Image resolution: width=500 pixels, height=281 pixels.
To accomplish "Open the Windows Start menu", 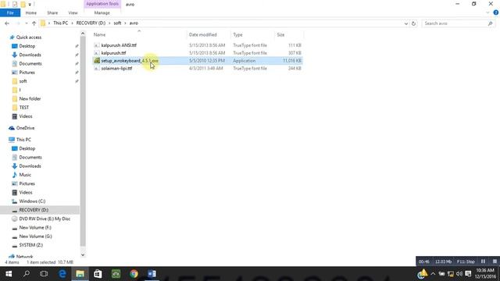I will [x=9, y=274].
